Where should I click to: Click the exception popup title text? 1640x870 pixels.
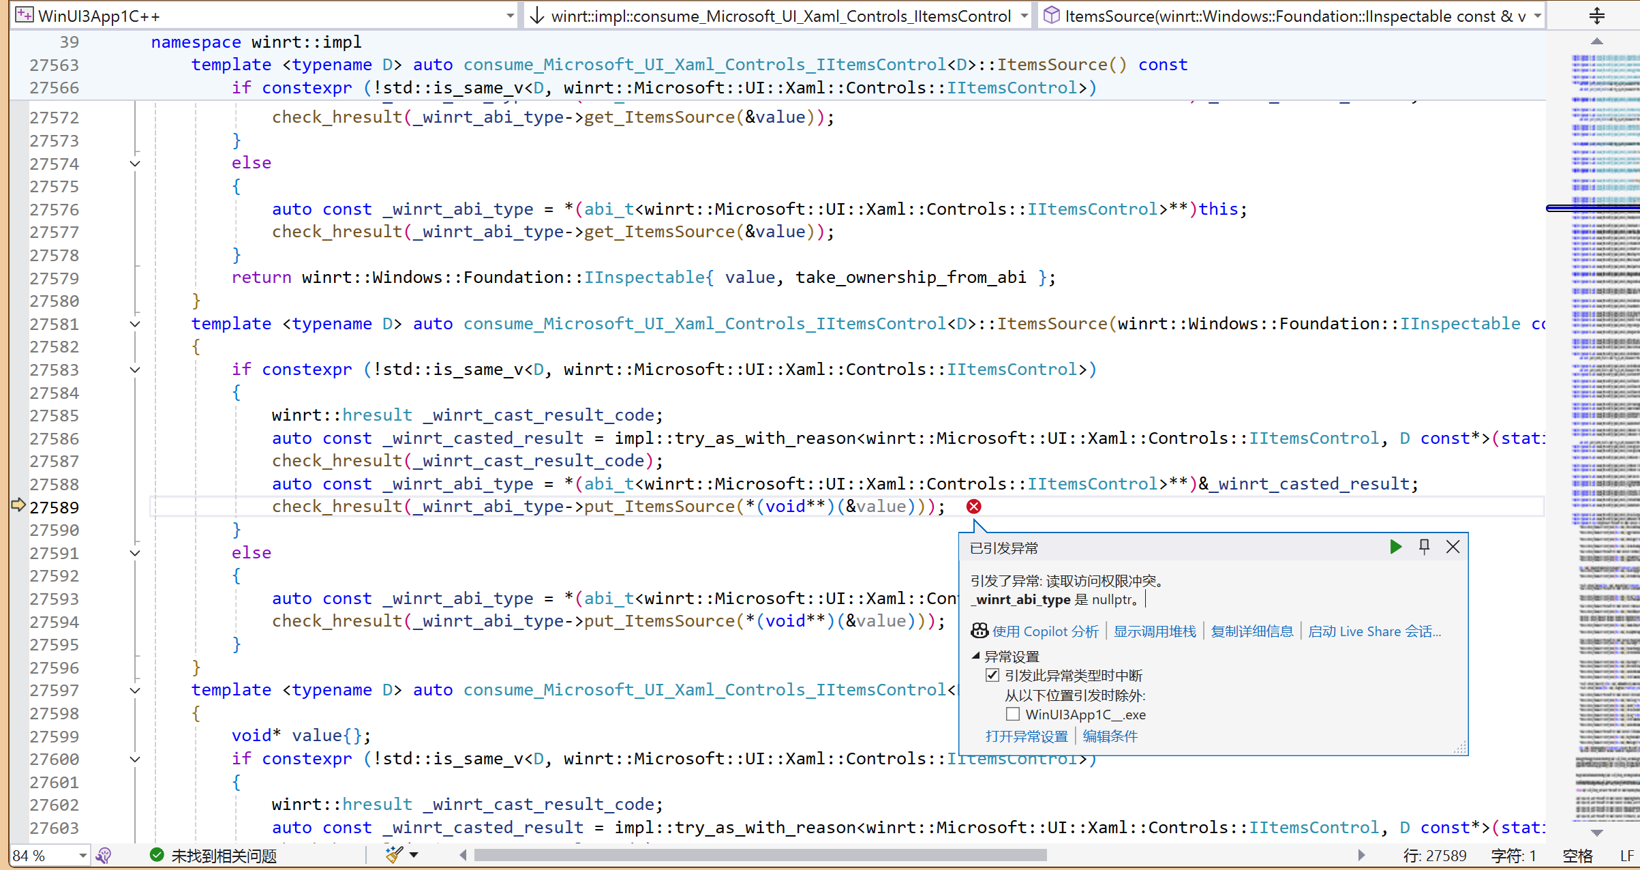click(x=1004, y=547)
